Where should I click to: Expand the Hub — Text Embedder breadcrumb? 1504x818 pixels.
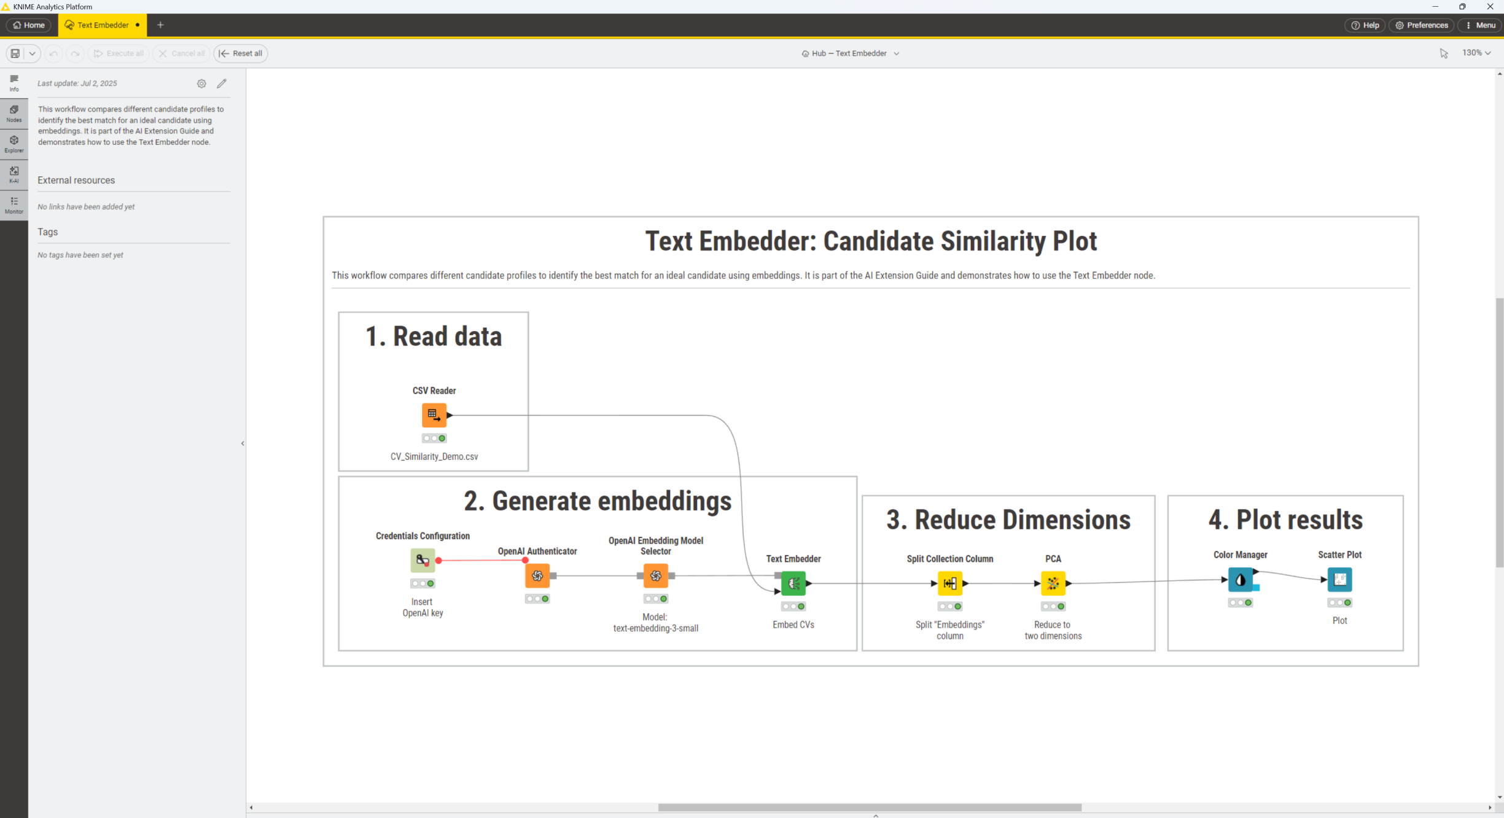[x=850, y=53]
